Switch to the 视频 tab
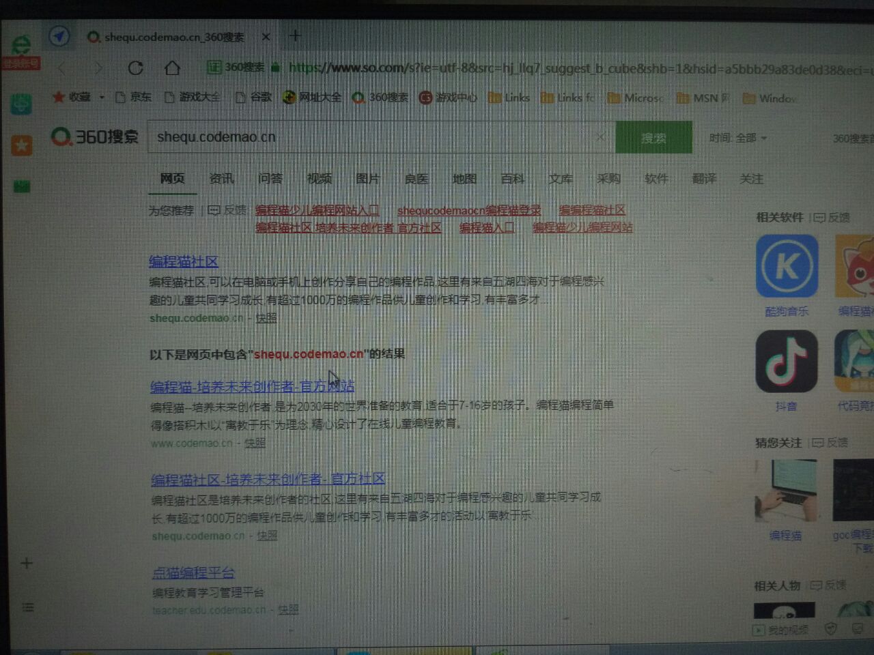874x655 pixels. point(319,179)
